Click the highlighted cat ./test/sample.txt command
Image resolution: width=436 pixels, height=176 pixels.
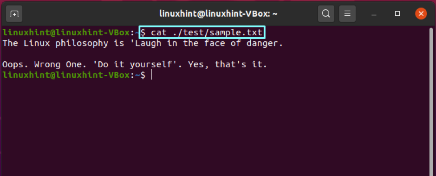pos(202,33)
